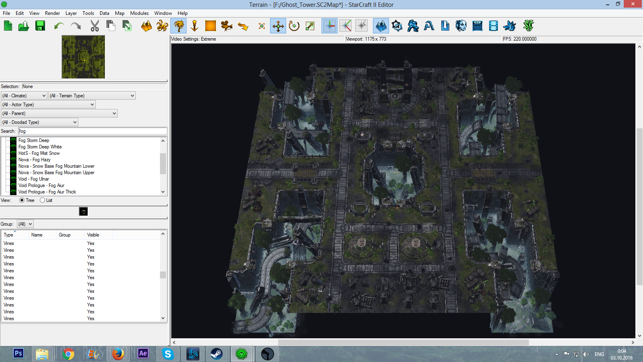Open the (All - Doodad Type) dropdown
643x362 pixels.
tap(40, 122)
